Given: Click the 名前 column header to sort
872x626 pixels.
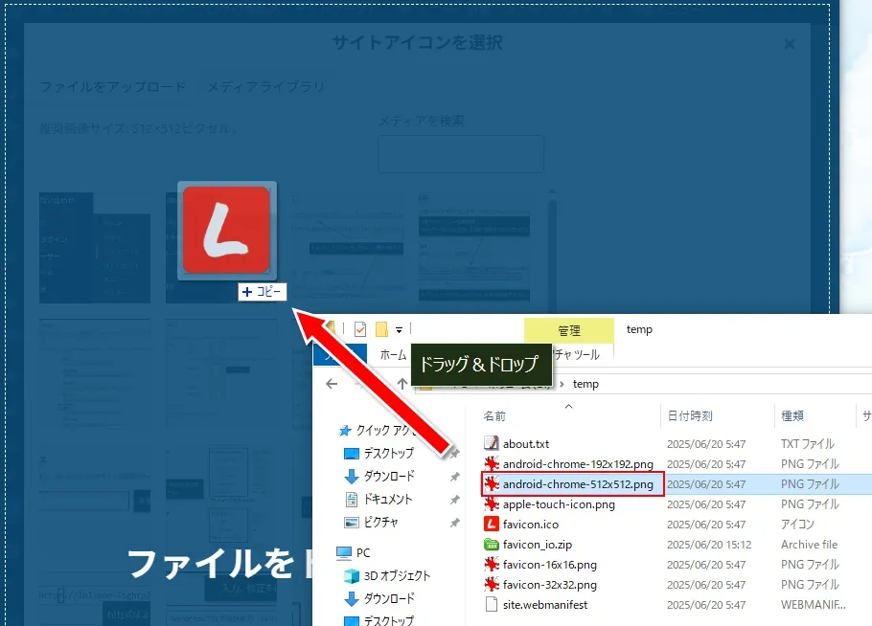Looking at the screenshot, I should point(495,416).
